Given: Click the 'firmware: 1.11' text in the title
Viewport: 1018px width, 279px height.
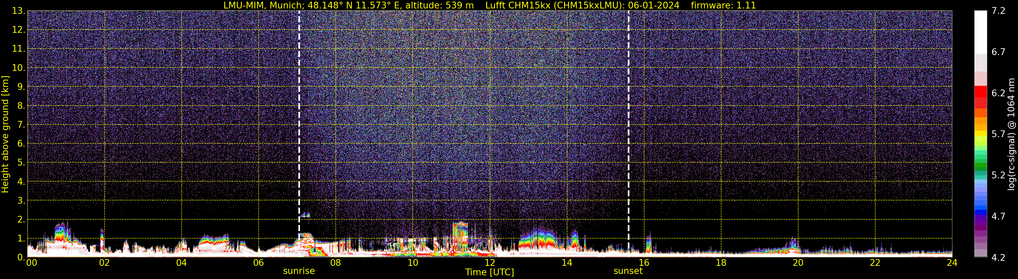Looking at the screenshot, I should click(x=723, y=5).
